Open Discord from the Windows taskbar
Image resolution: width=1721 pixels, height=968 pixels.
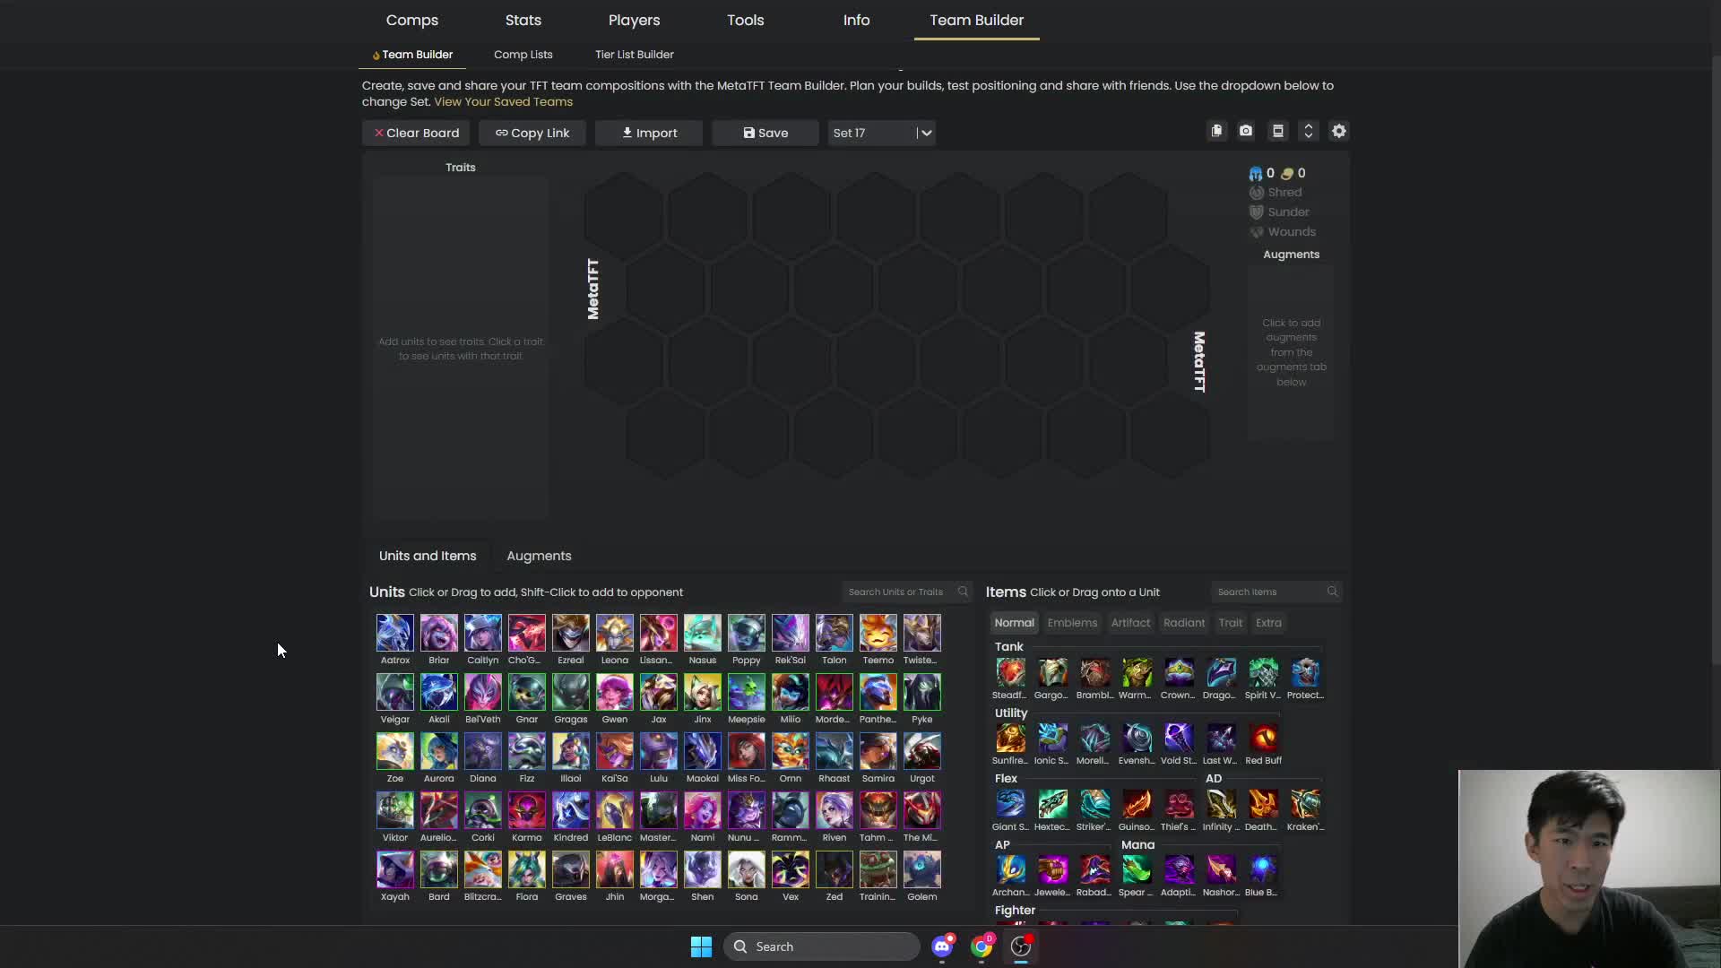[x=942, y=946]
